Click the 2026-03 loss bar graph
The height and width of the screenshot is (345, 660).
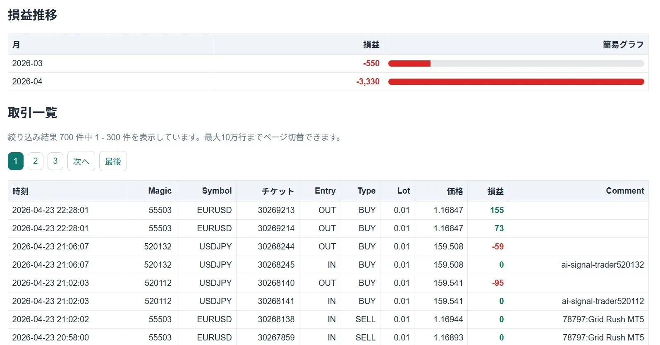click(x=409, y=64)
